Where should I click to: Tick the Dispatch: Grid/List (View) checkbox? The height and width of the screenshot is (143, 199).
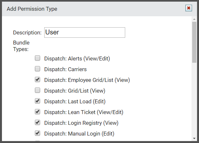click(37, 90)
